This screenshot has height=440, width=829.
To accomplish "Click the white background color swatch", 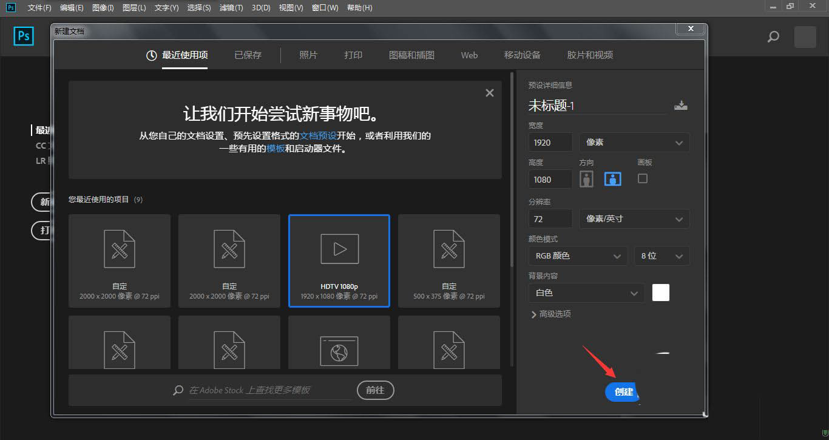I will (660, 293).
